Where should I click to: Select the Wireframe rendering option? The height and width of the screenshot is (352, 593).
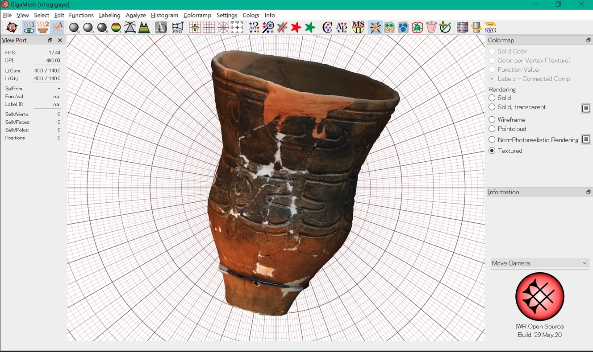tap(492, 120)
